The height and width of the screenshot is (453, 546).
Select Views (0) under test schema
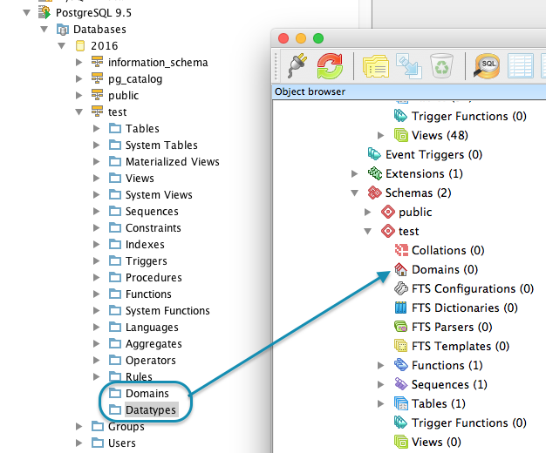point(436,442)
